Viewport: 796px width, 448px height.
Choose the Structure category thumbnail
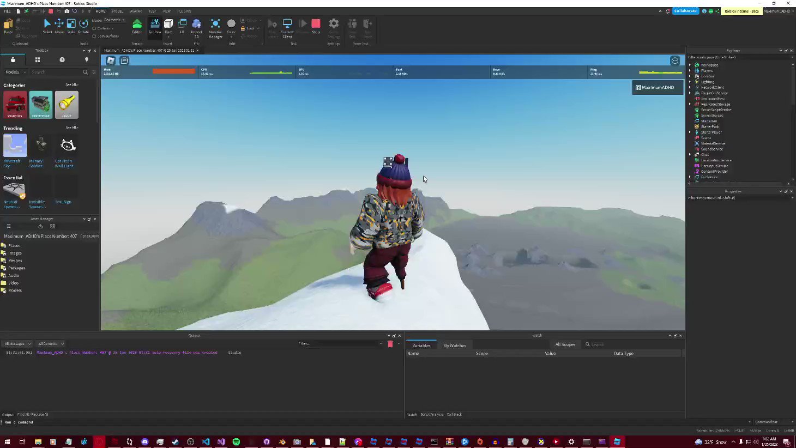click(41, 105)
